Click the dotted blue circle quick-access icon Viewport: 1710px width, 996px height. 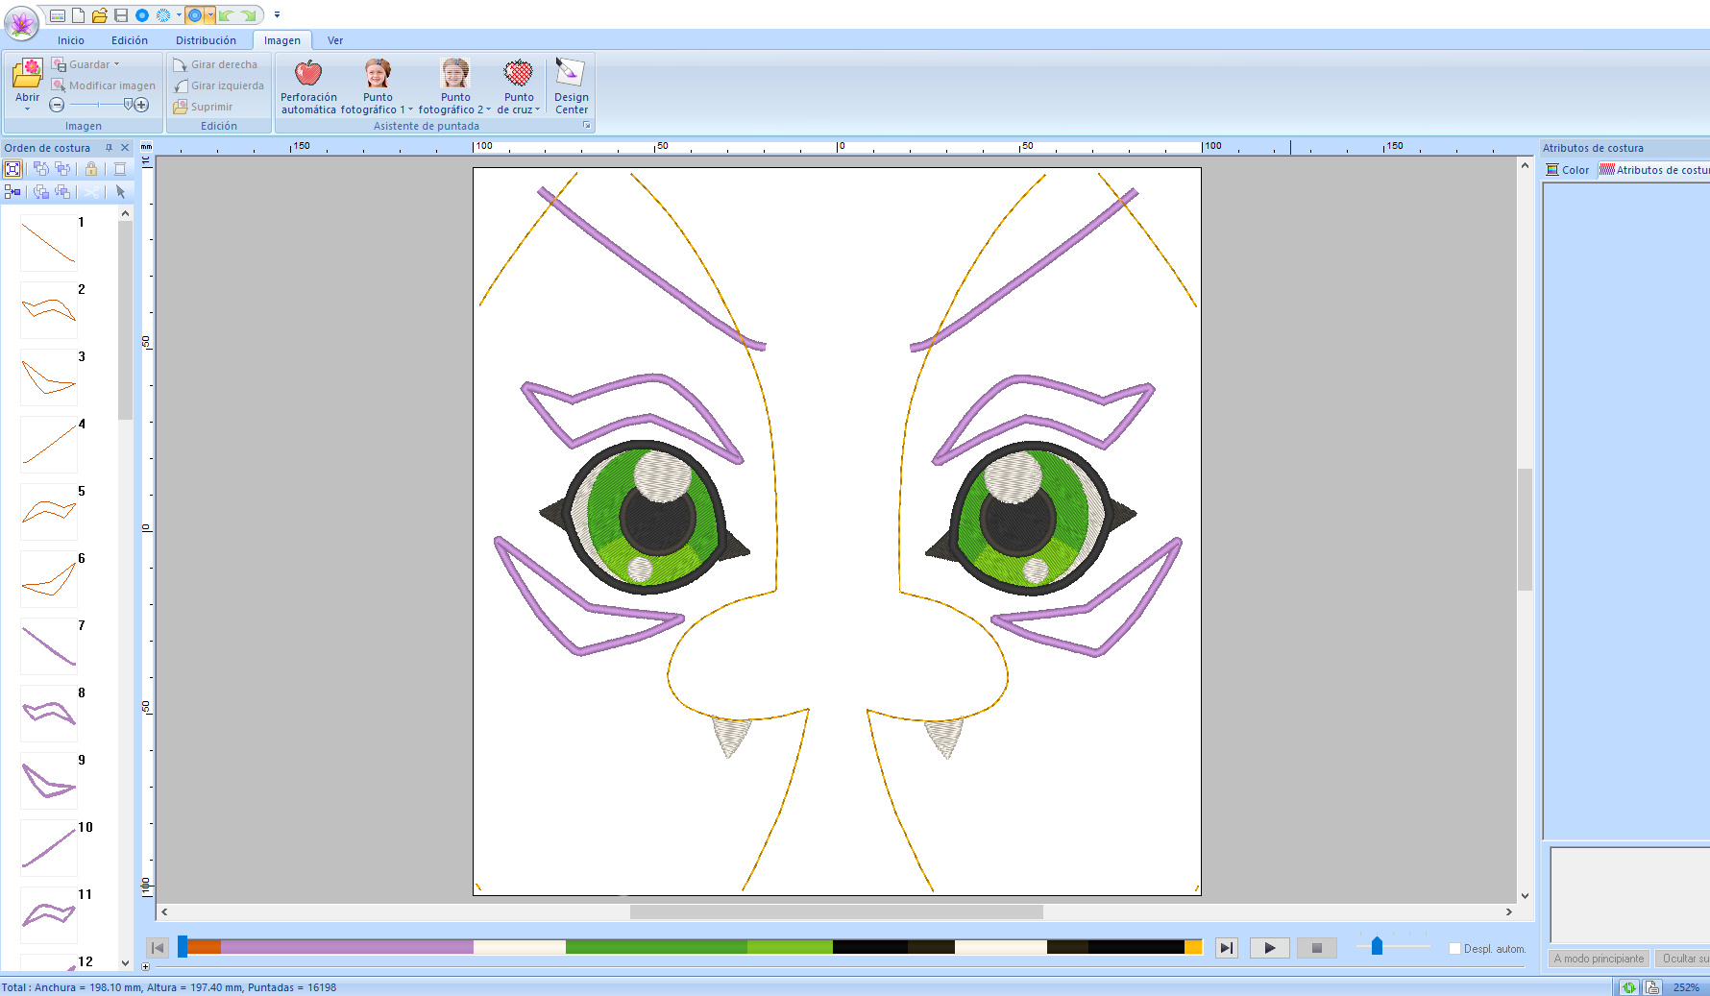click(163, 15)
